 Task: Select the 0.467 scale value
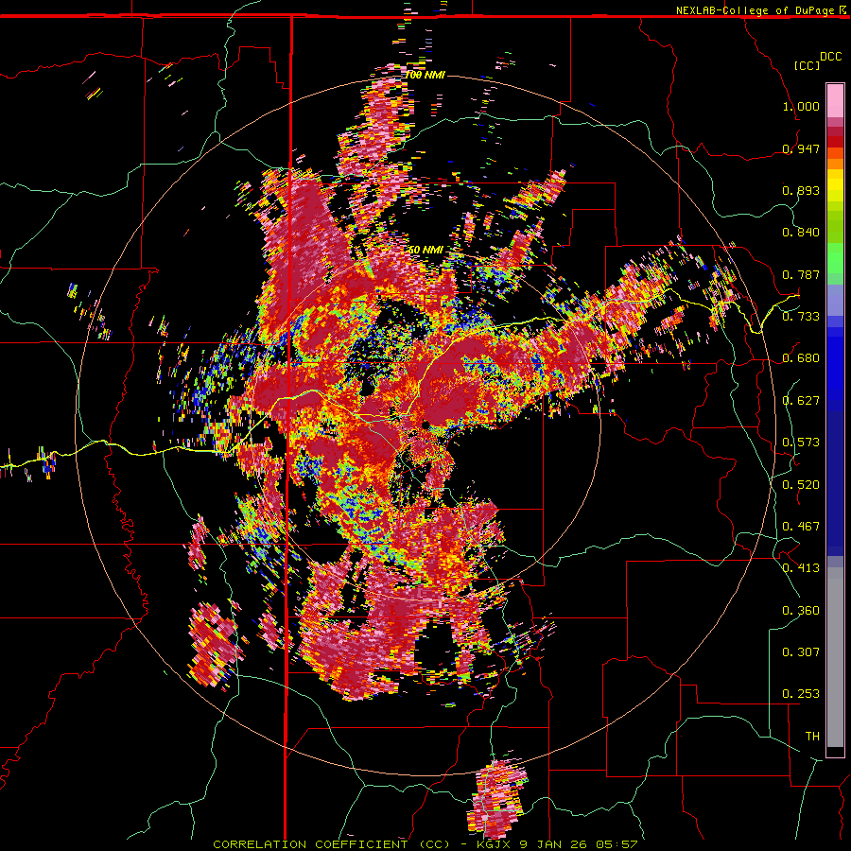click(801, 527)
